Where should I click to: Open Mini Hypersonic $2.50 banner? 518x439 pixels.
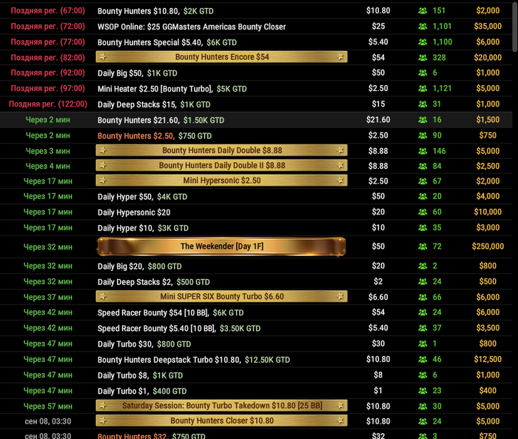222,181
